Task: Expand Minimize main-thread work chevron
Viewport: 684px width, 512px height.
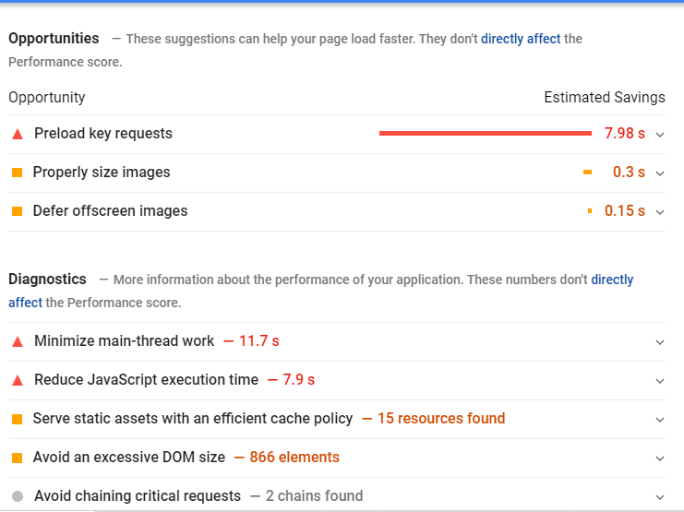Action: (x=660, y=342)
